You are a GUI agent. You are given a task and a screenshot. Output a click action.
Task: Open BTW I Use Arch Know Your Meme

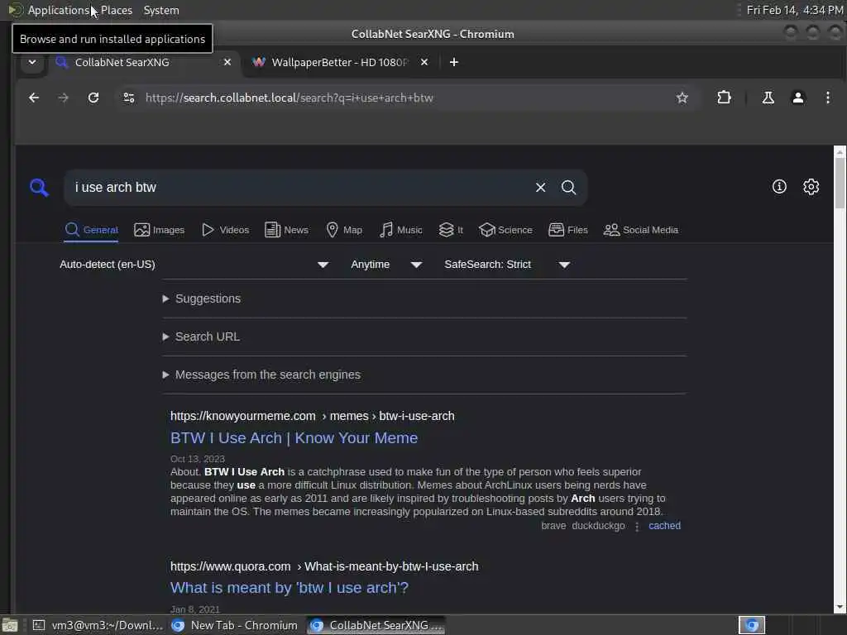[x=294, y=438]
